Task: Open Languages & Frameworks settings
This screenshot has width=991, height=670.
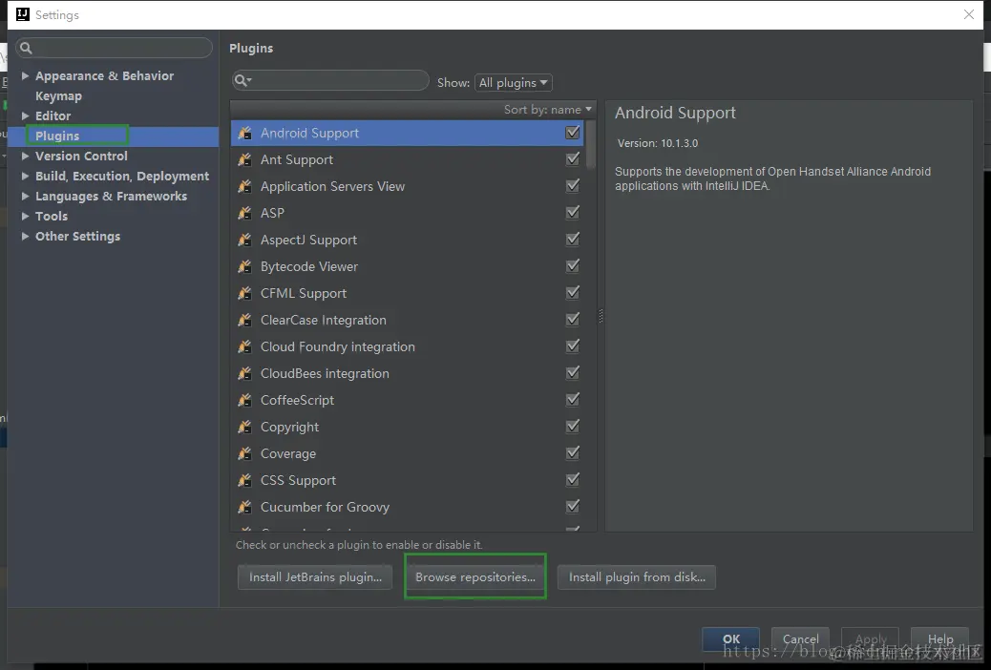Action: pos(112,196)
